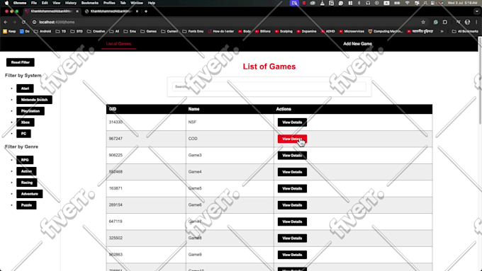The image size is (482, 271).
Task: Open the History menu
Action: point(71,3)
